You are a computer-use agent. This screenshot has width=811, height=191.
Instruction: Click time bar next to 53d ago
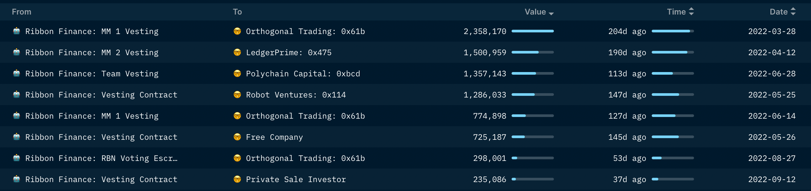673,158
